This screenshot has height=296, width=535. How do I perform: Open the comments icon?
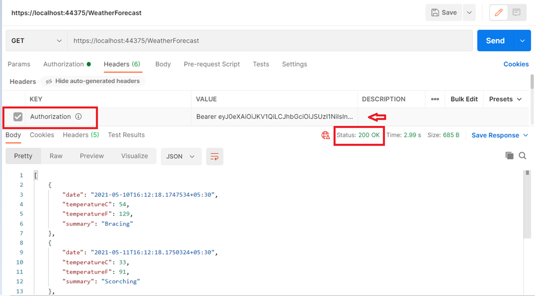coord(516,13)
